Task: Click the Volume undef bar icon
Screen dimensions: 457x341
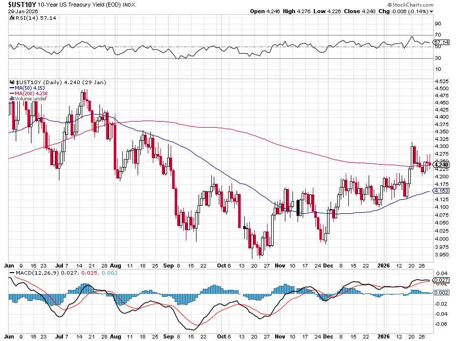Action: coord(11,99)
